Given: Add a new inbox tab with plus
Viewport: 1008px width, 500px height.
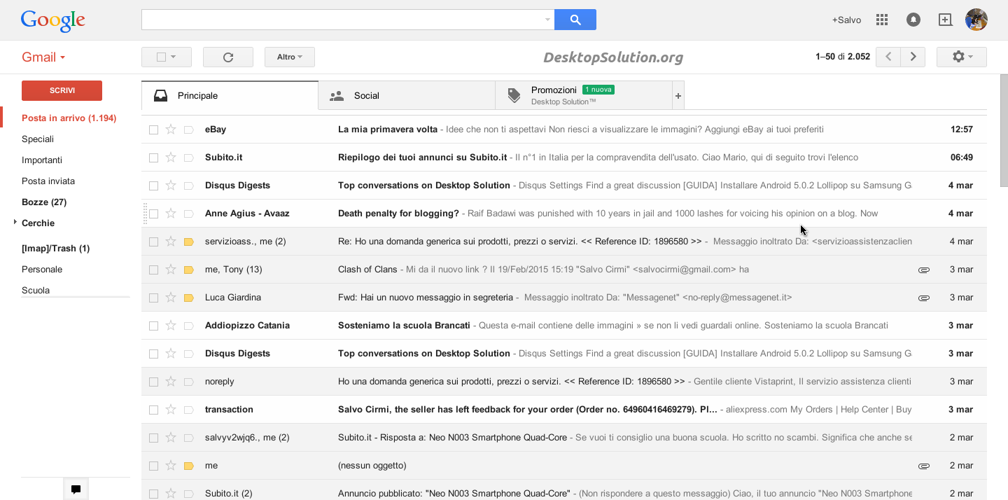Looking at the screenshot, I should (x=678, y=96).
